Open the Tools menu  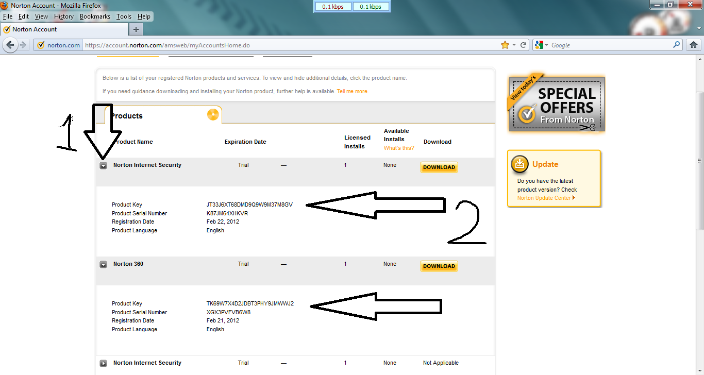[x=124, y=16]
